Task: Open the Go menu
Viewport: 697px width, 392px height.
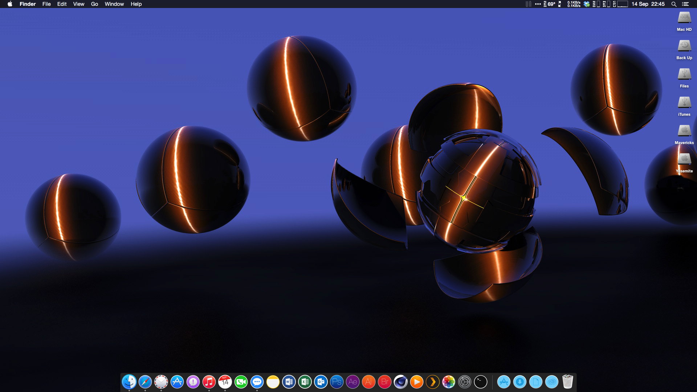Action: 94,4
